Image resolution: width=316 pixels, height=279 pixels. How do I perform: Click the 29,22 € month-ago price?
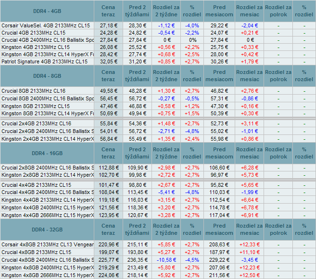(219, 25)
